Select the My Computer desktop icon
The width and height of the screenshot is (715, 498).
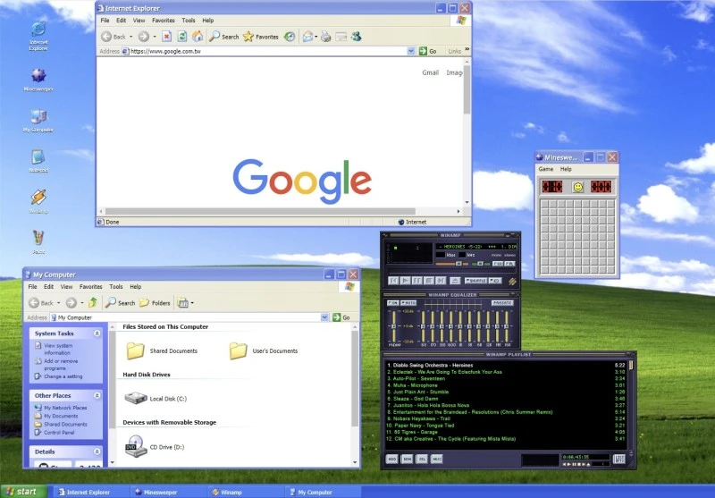pyautogui.click(x=38, y=121)
